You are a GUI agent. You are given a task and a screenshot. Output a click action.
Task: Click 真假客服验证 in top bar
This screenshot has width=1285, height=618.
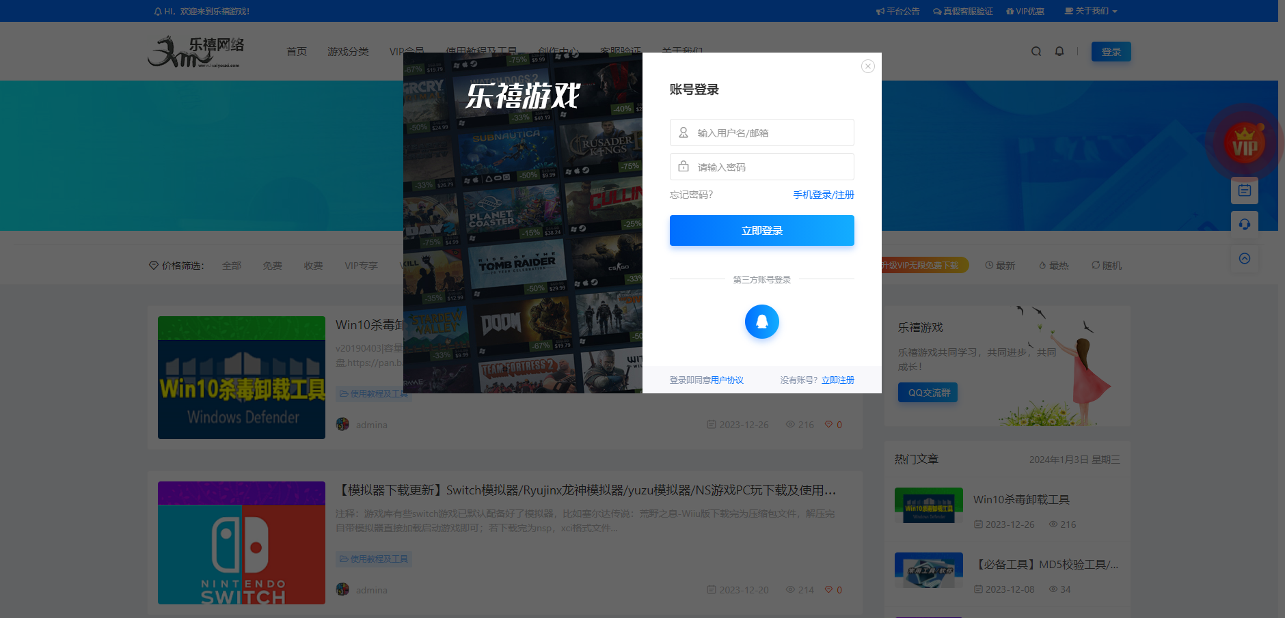[962, 11]
